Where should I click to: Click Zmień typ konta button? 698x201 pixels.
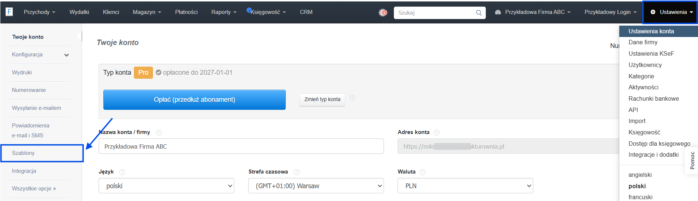(x=322, y=99)
